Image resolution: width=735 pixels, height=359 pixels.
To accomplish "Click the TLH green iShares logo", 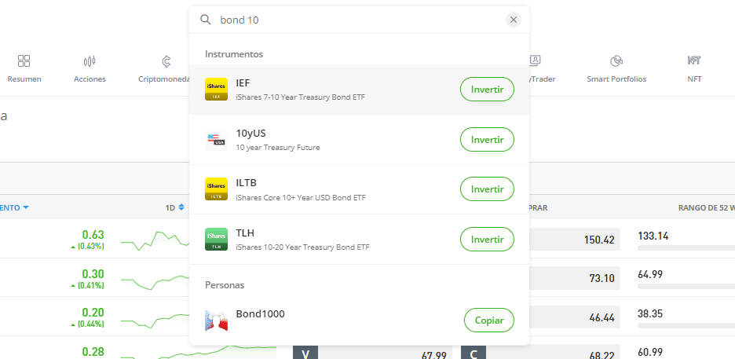I will point(216,239).
